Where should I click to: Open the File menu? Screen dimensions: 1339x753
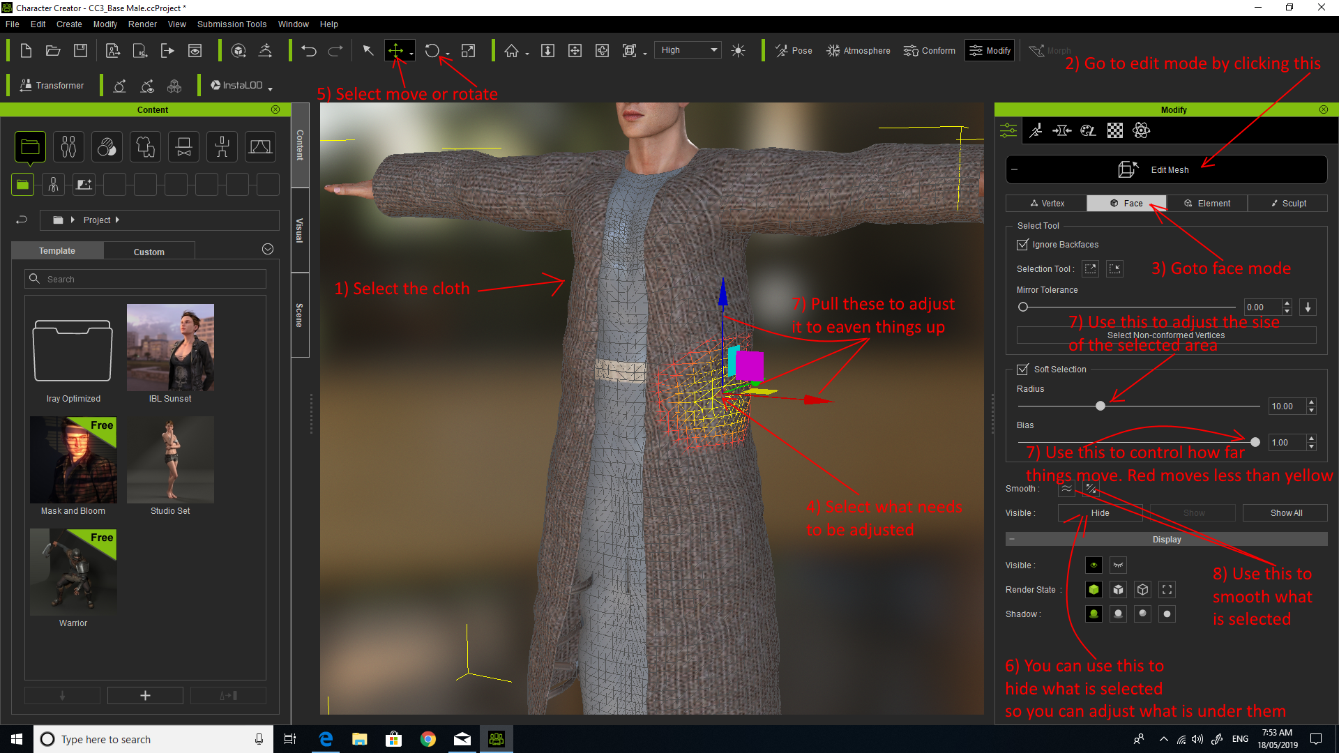coord(13,24)
